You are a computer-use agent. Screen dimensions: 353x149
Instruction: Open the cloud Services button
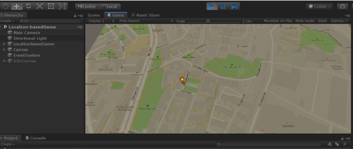click(x=342, y=7)
